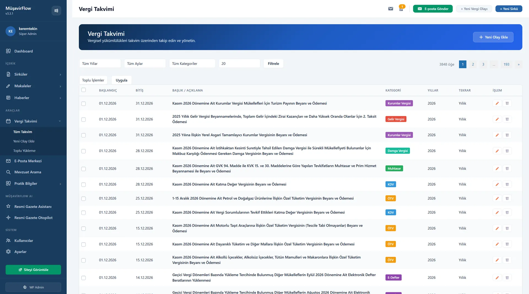
Task: Click the Resmi Gazete Asistanı star icon
Action: click(8, 207)
